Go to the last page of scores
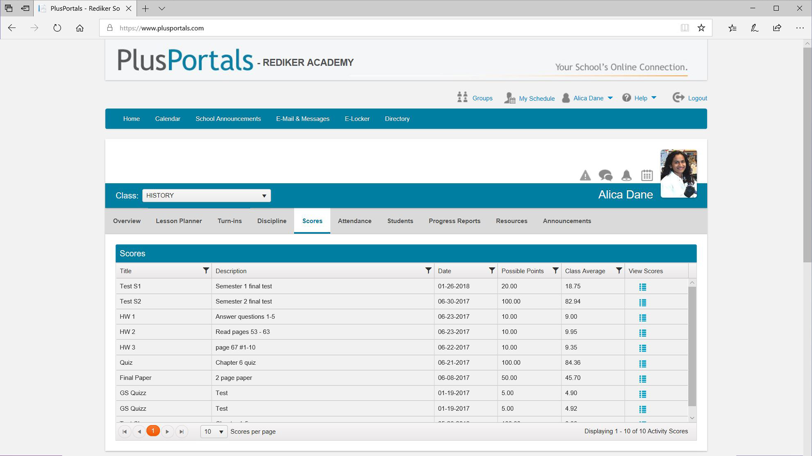This screenshot has width=812, height=456. 181,432
